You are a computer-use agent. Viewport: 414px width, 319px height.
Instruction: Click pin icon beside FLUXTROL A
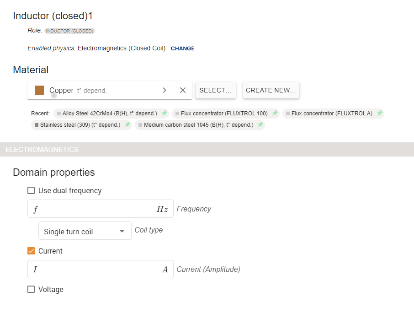click(x=379, y=114)
